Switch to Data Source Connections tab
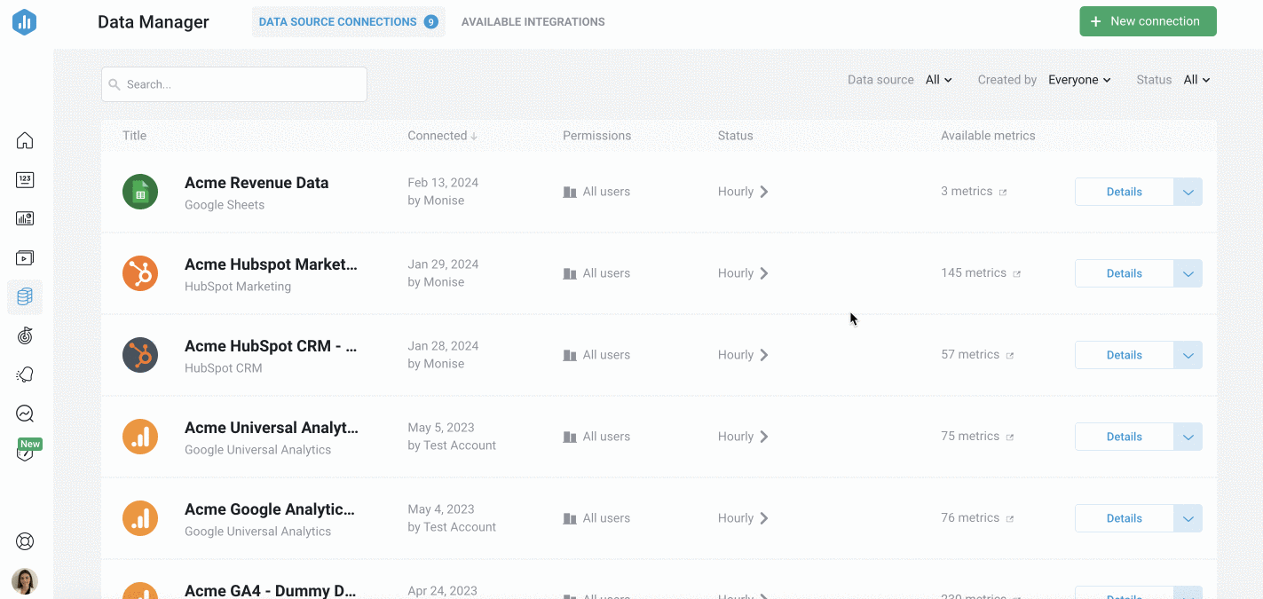Screen dimensions: 1263x599 (348, 22)
